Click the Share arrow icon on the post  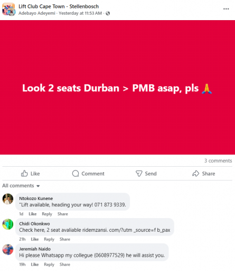click(195, 174)
